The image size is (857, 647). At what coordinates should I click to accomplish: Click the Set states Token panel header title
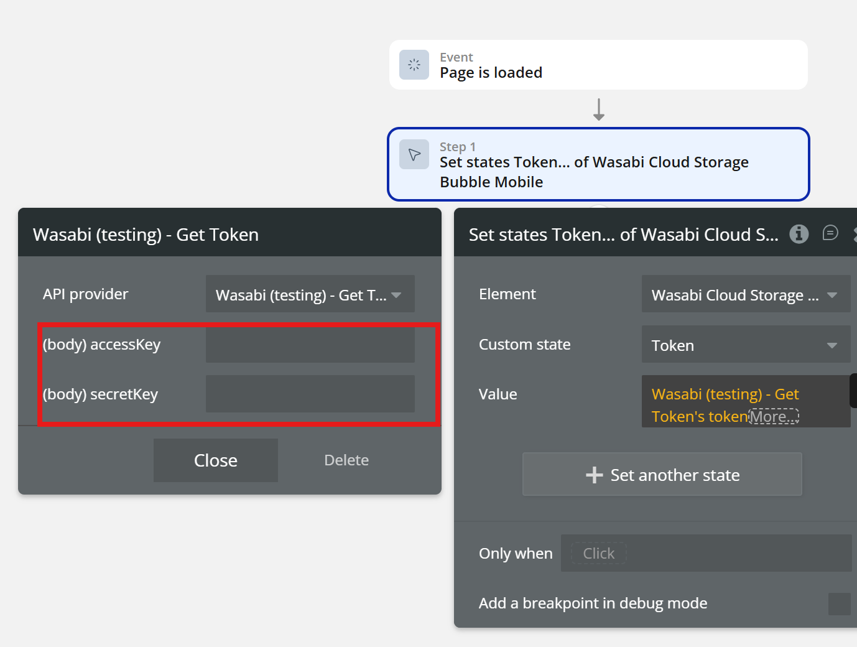(623, 235)
